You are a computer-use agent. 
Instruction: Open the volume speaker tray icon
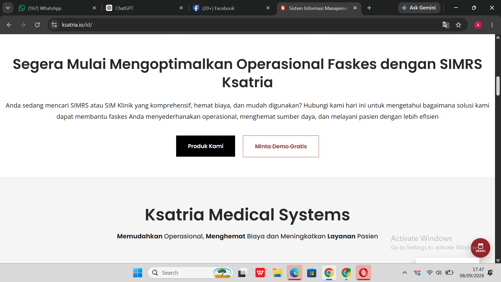[x=439, y=273]
